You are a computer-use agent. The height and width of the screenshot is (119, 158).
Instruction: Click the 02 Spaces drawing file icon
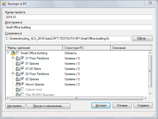click(x=18, y=79)
